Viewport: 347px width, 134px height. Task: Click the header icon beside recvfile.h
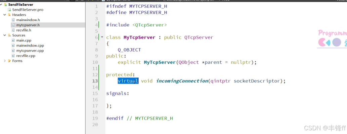point(13,30)
